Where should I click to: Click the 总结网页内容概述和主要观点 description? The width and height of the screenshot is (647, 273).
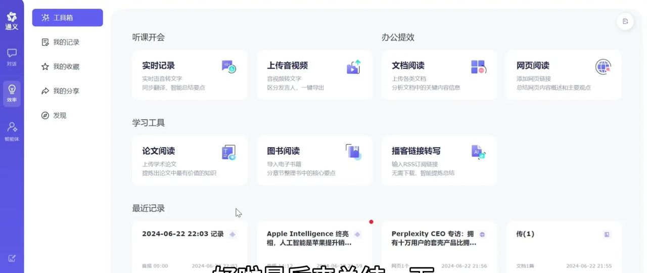[x=553, y=87]
